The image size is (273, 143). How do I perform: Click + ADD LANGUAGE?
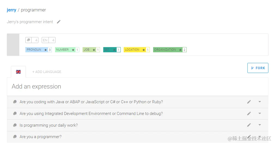(x=47, y=72)
